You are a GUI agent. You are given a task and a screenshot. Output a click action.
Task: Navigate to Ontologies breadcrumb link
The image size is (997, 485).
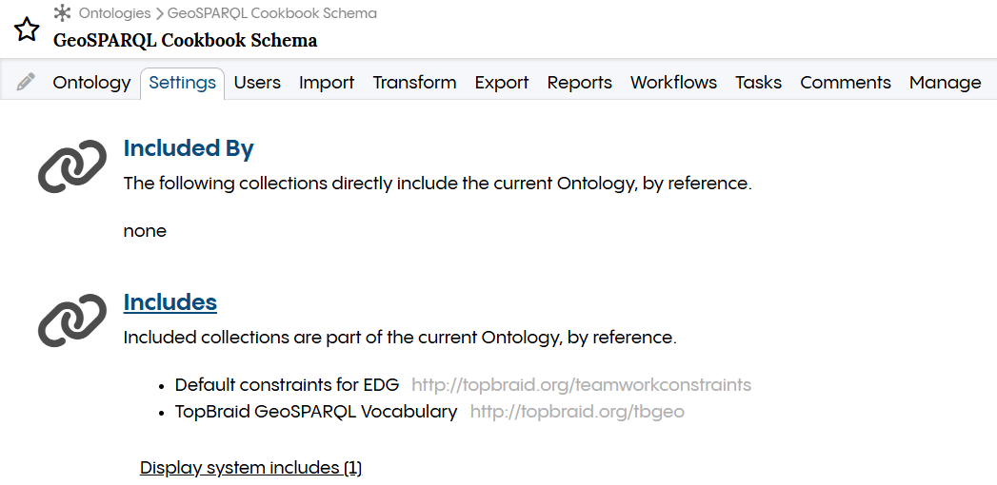115,13
